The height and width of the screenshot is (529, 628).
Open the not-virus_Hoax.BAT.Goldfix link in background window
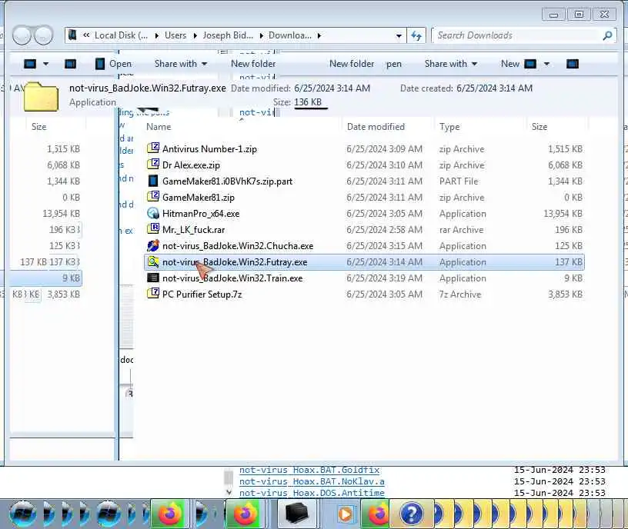pos(309,470)
